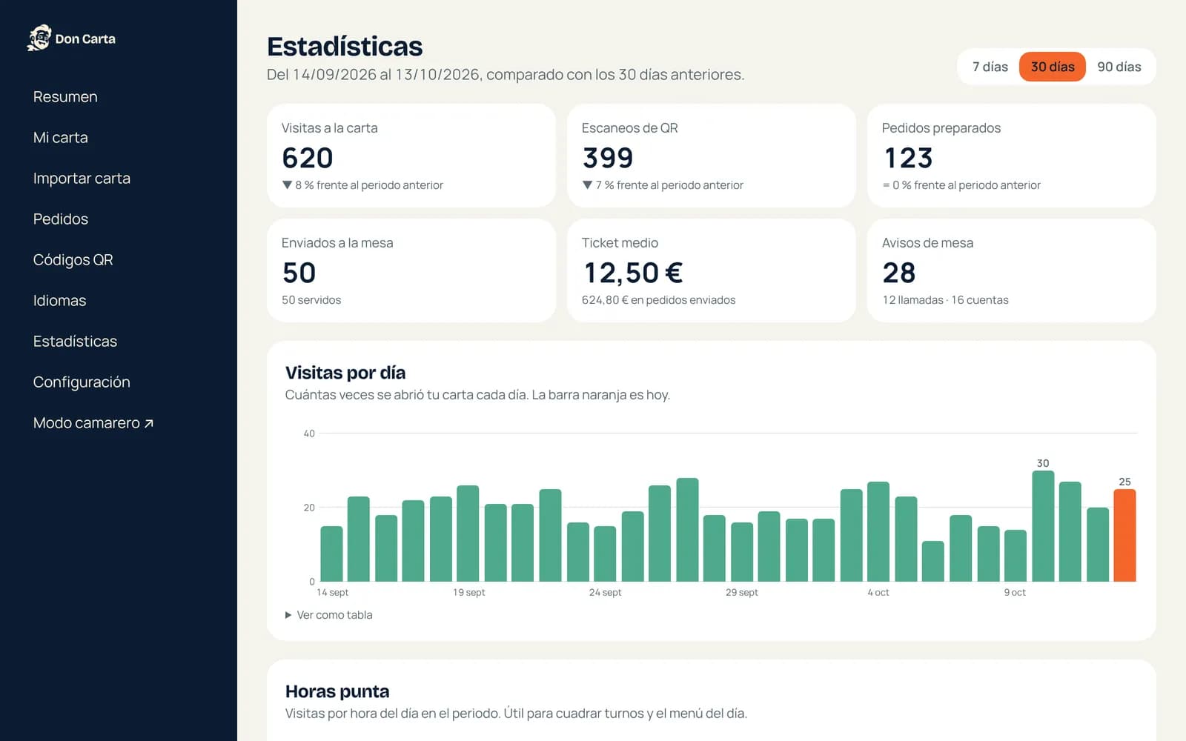Go to Mi carta

[x=61, y=138]
